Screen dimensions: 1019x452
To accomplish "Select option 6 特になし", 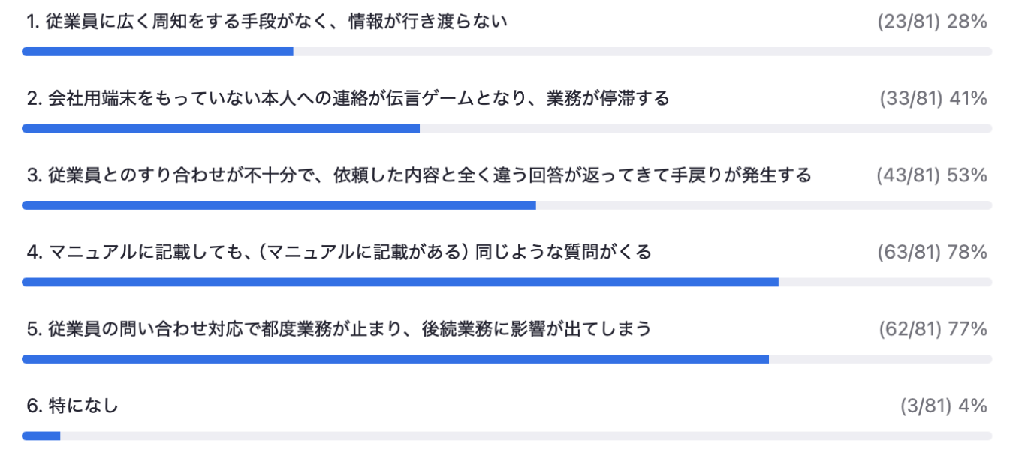I will point(73,406).
